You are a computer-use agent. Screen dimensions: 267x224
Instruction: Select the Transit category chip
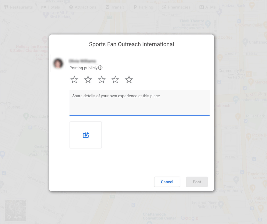(x=114, y=7)
